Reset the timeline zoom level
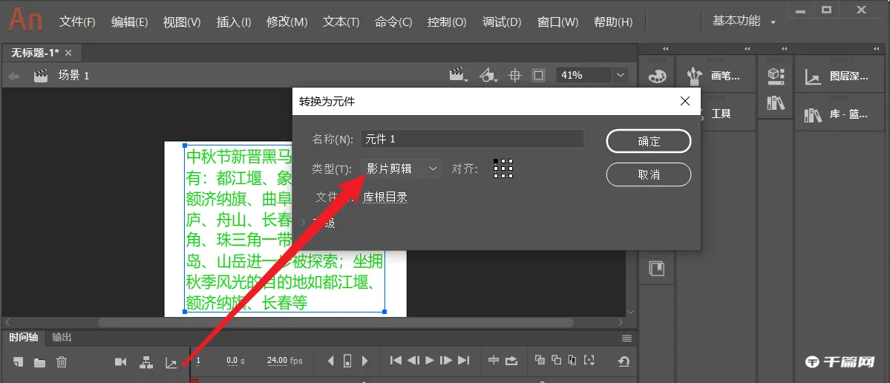 point(624,361)
